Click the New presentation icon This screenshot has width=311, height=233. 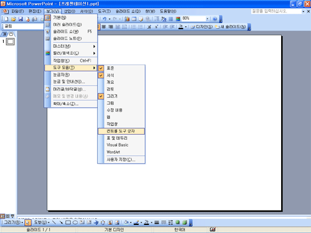point(6,19)
